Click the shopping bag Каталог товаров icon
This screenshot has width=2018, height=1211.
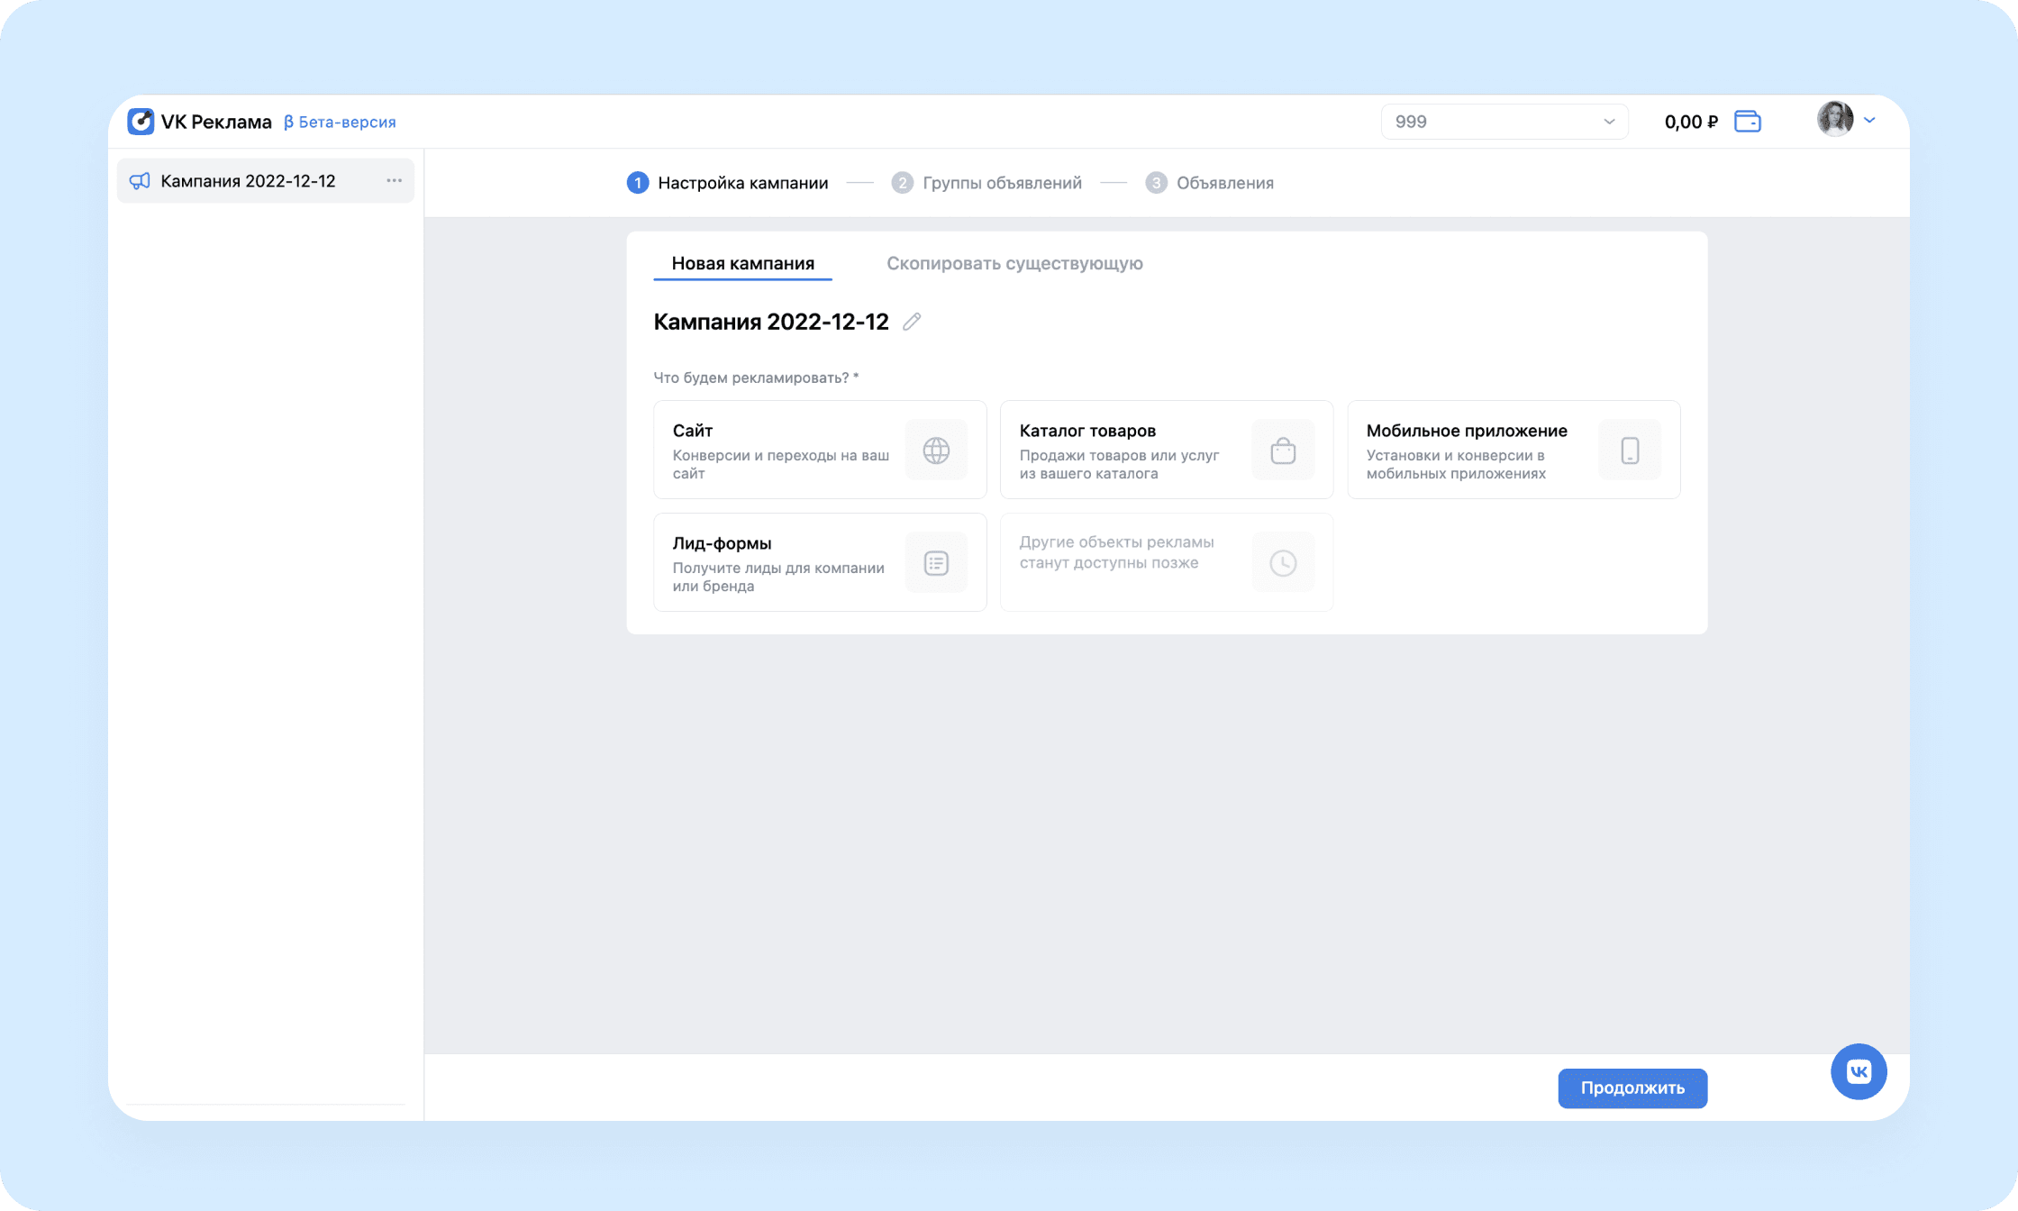tap(1283, 451)
